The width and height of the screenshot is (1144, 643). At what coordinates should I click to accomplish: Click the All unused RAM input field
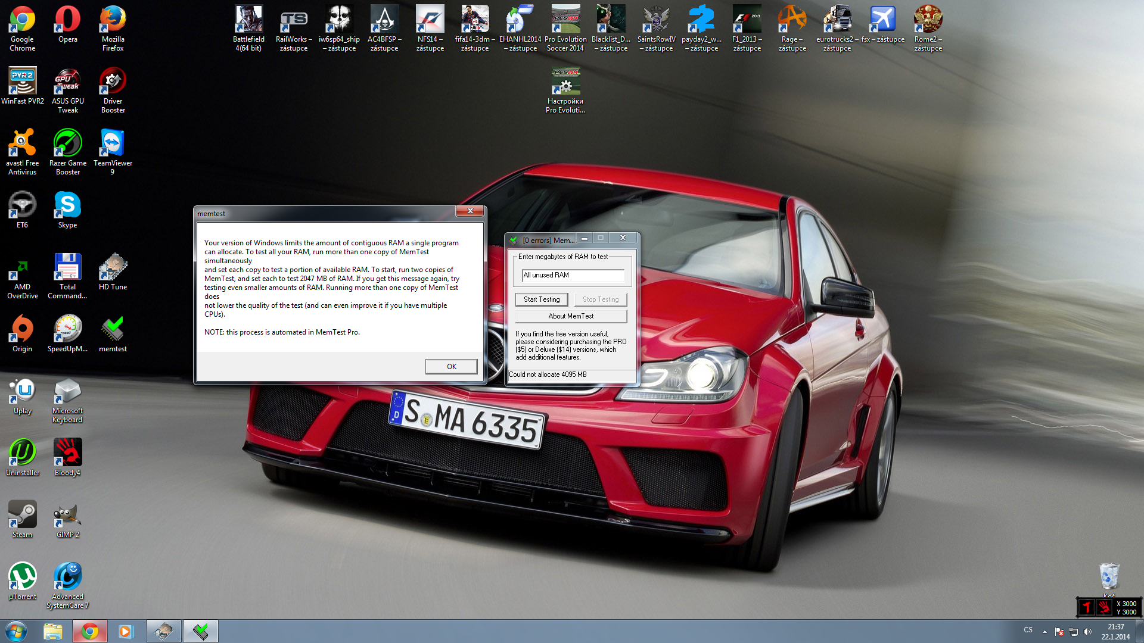573,275
